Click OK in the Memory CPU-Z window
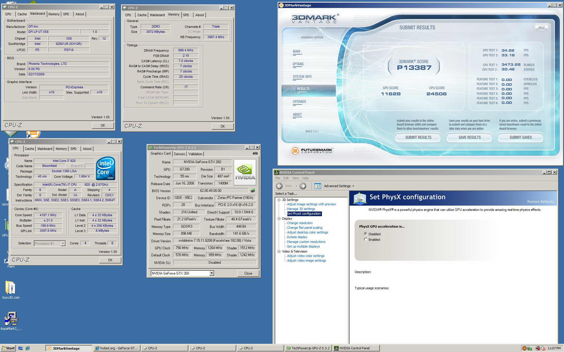 [x=223, y=126]
